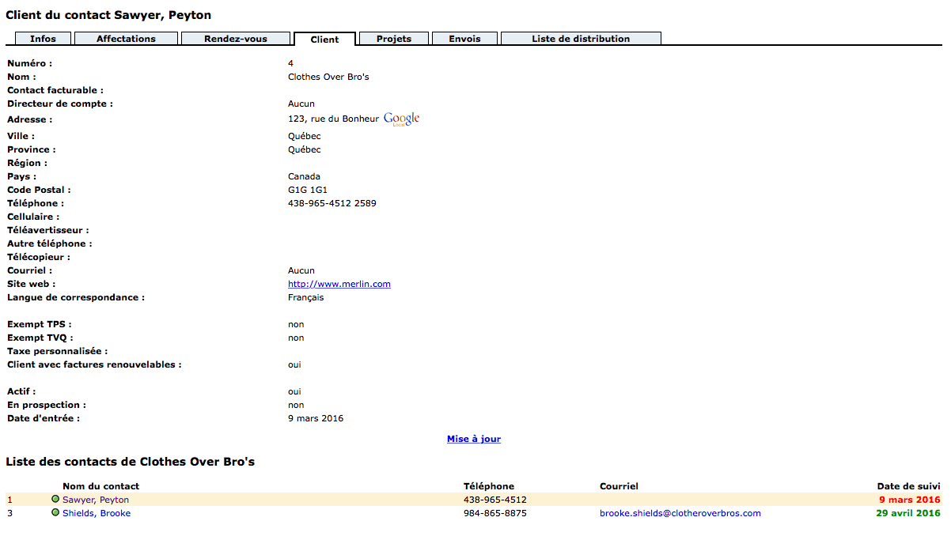The height and width of the screenshot is (536, 951).
Task: Select the Client tab
Action: 324,40
